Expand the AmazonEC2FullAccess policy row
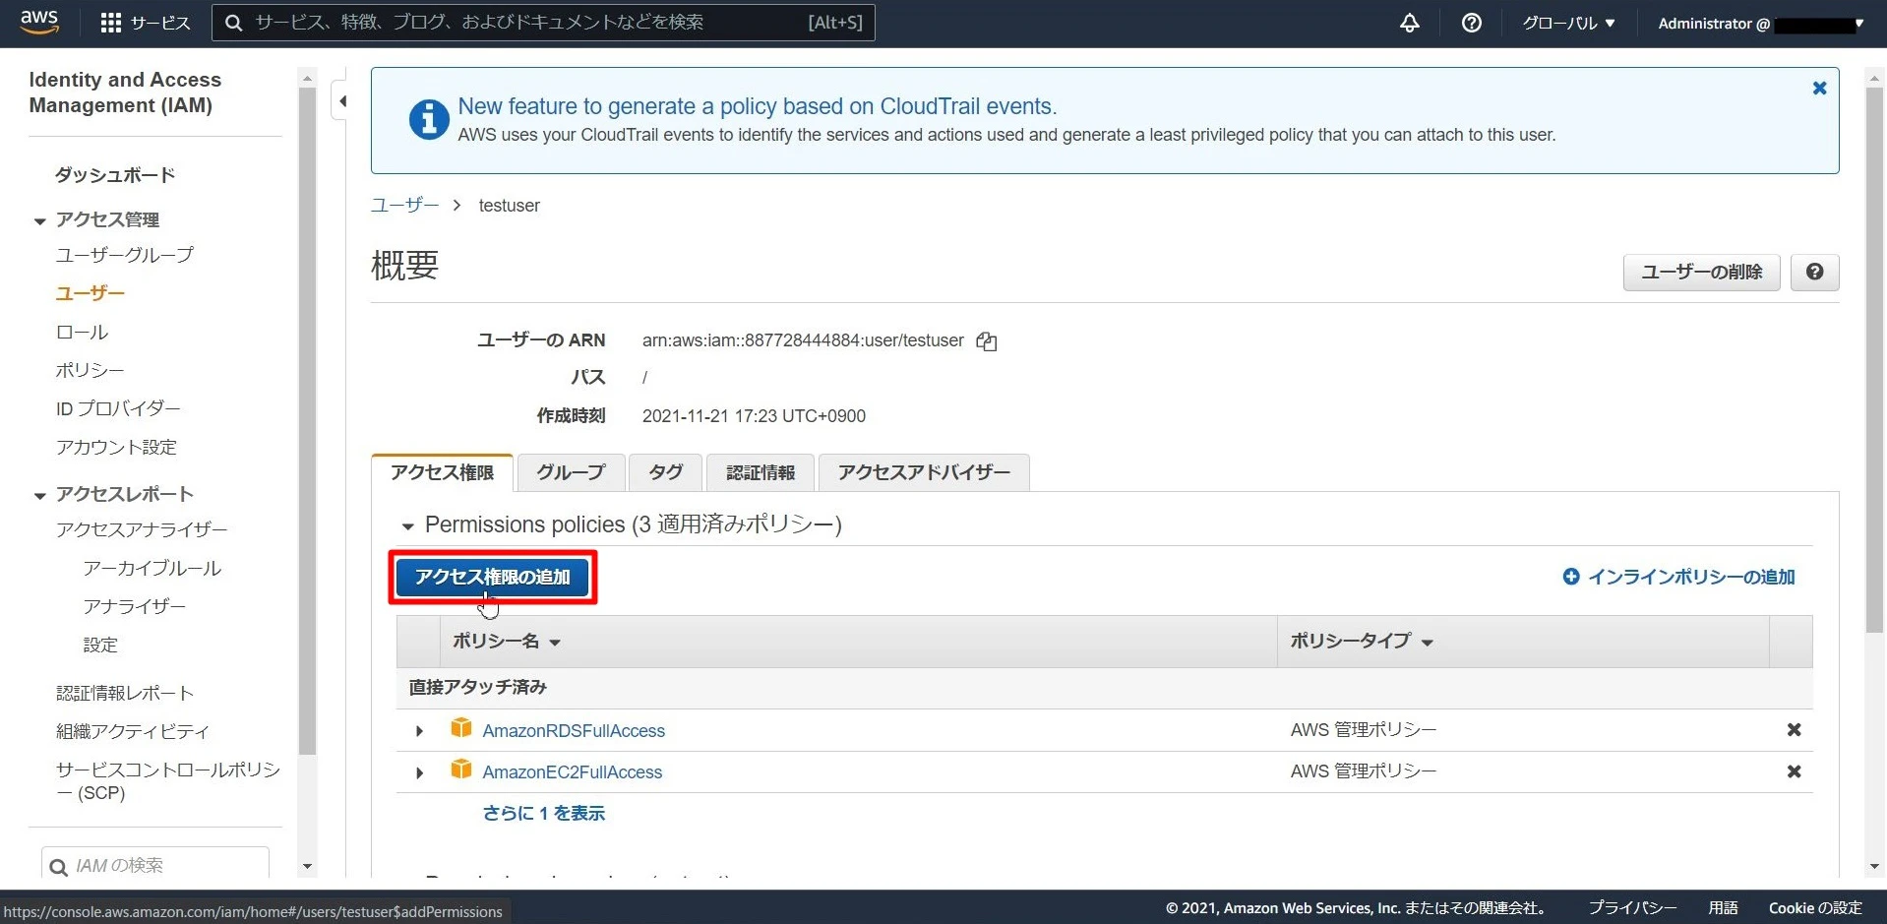Screen dimensions: 1887x924 tap(420, 772)
